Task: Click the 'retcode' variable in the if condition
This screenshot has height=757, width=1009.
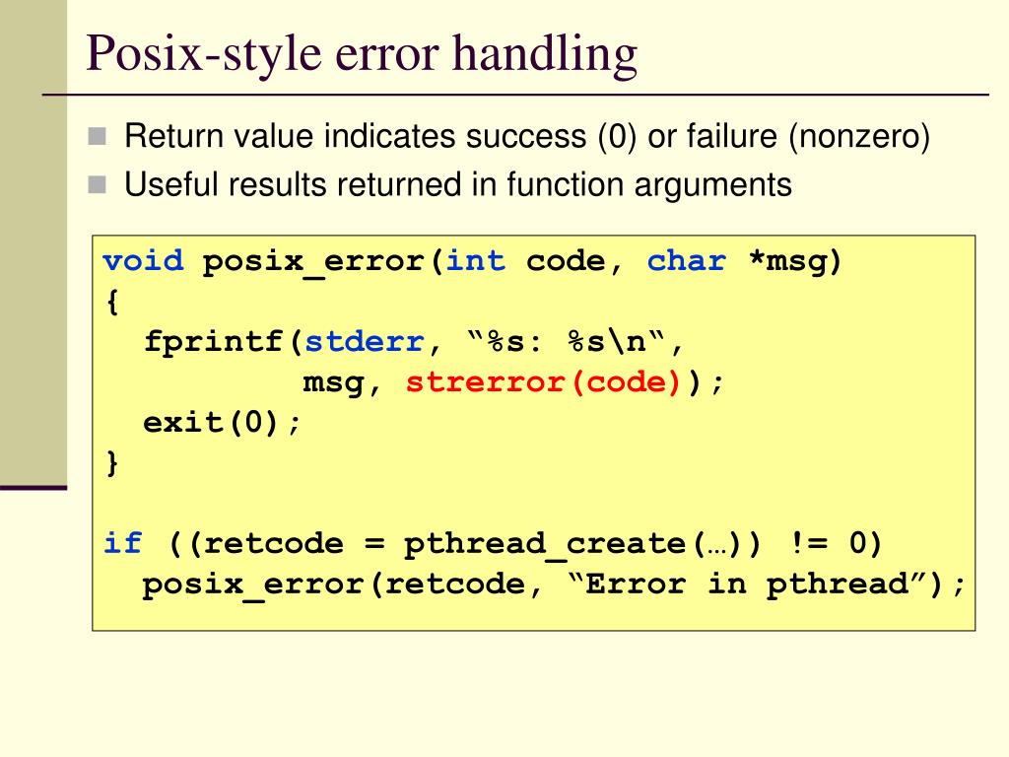Action: point(274,544)
